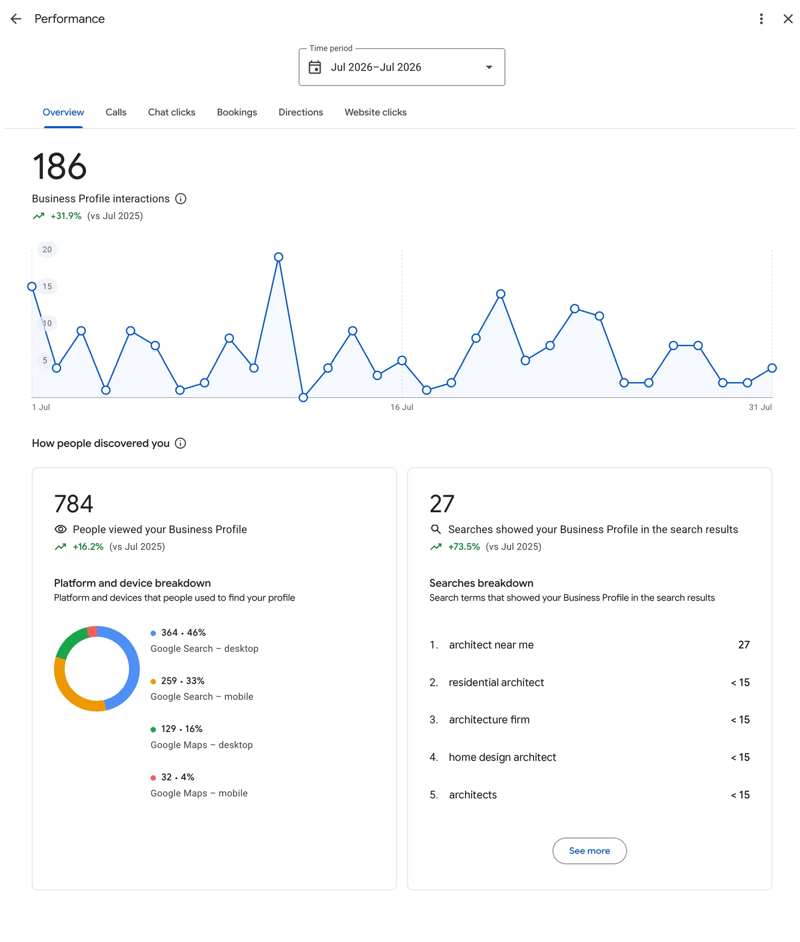Click info icon beside How people discovered you
This screenshot has height=942, width=800.
tap(180, 443)
